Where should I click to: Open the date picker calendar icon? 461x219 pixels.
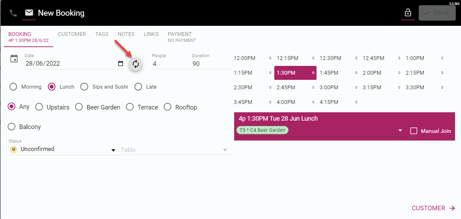click(x=120, y=64)
